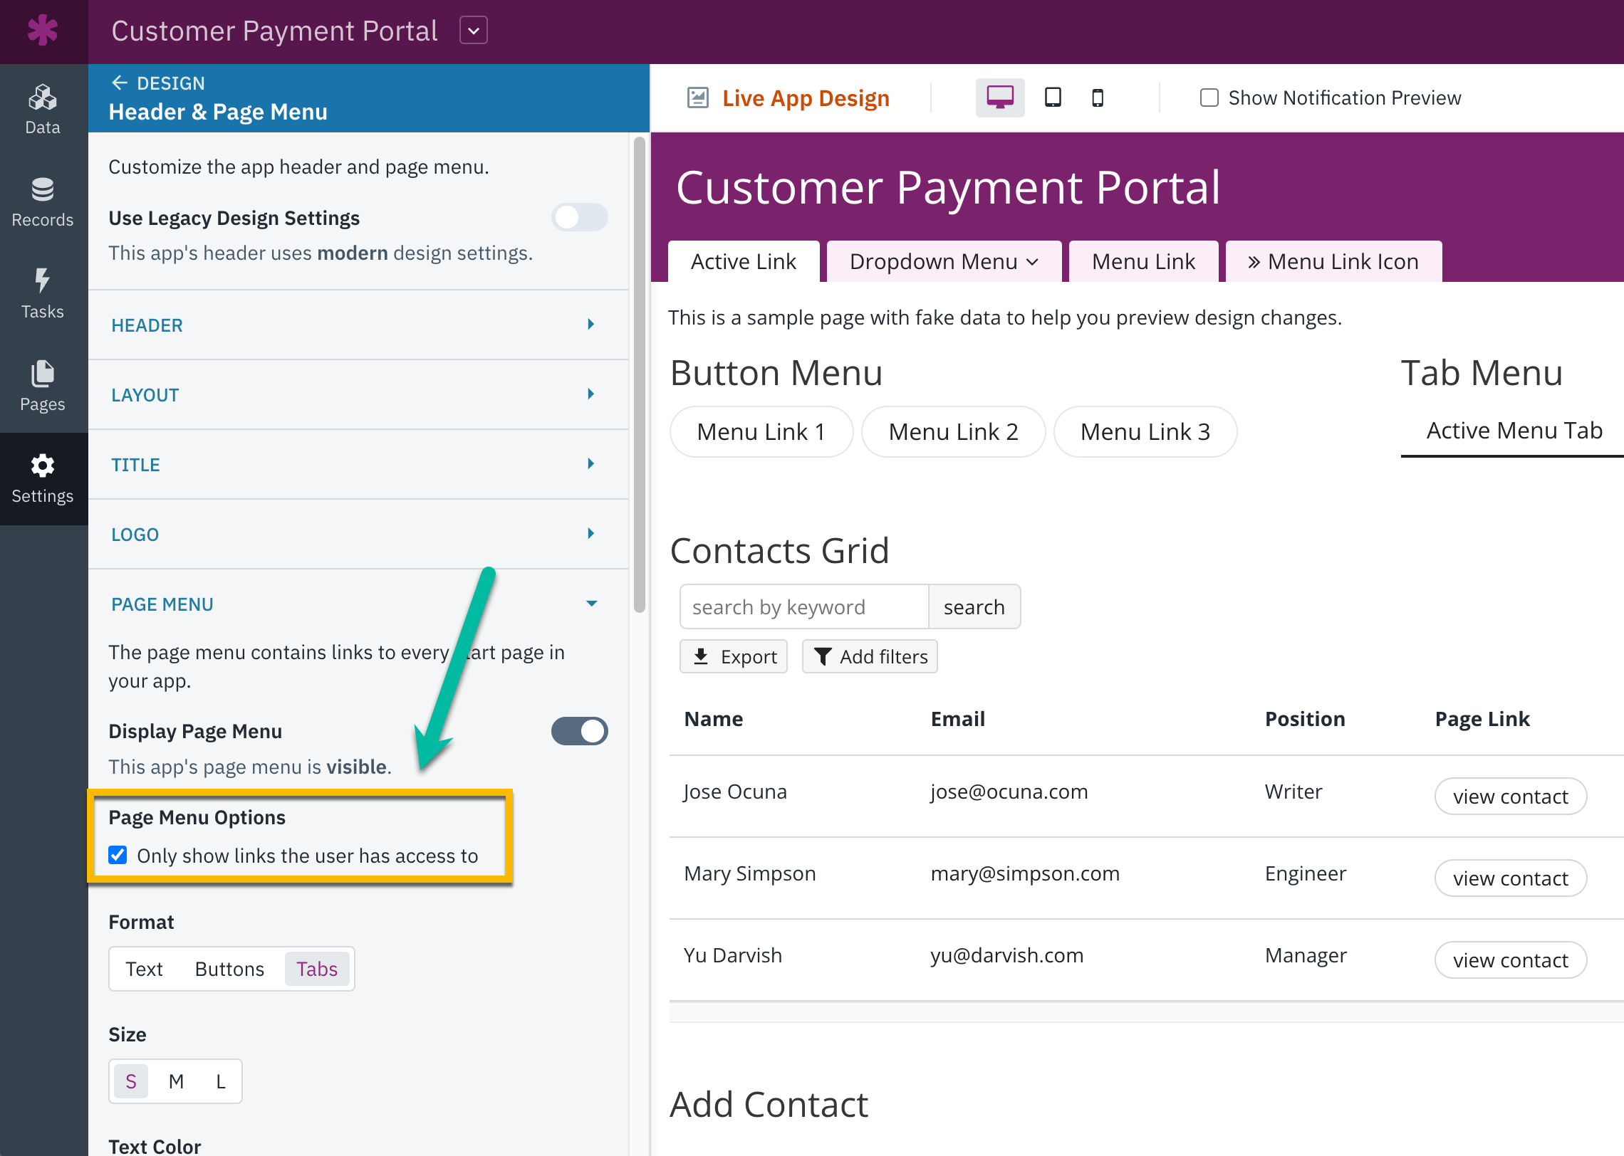Sort by the Email column header
This screenshot has height=1156, width=1624.
tap(958, 719)
